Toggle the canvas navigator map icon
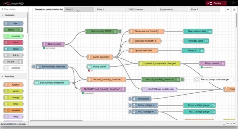Viewport: 238px width, 129px height. click(224, 124)
